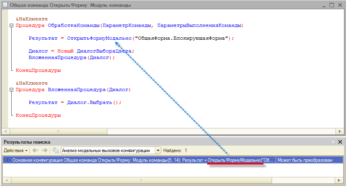Maximize the module editor window
The height and width of the screenshot is (187, 346).
(x=332, y=6)
